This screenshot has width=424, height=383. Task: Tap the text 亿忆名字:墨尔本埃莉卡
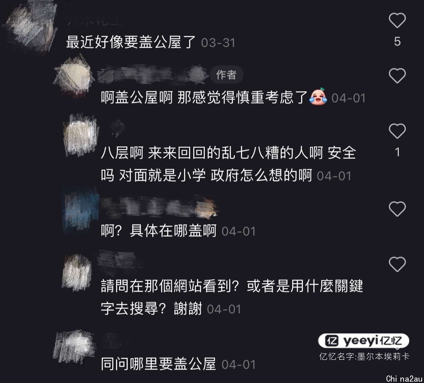click(364, 356)
